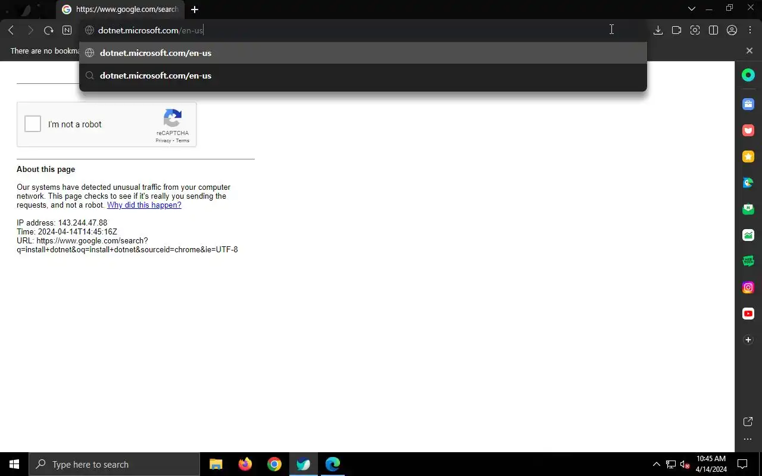Open the Windows Start menu

pyautogui.click(x=14, y=464)
